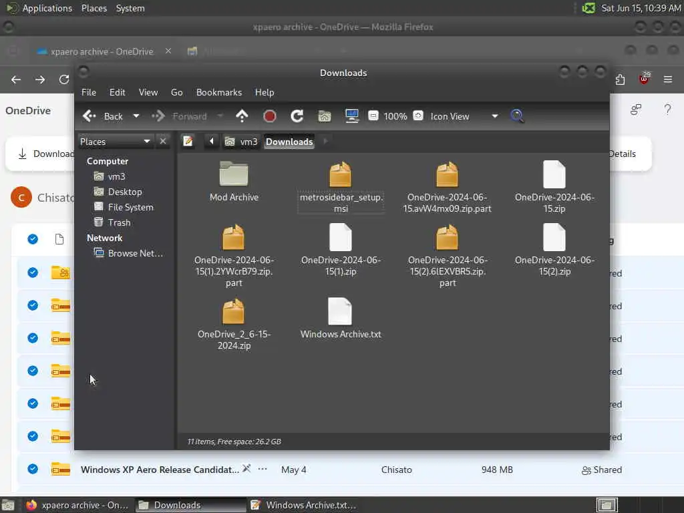Close the Places sidebar
The image size is (684, 513).
click(163, 141)
